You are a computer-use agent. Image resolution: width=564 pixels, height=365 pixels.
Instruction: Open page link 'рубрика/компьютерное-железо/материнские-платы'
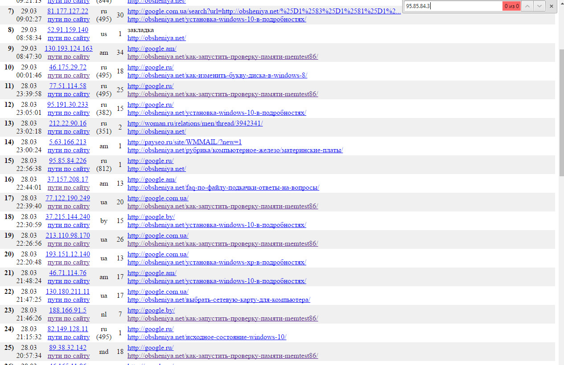click(x=235, y=150)
